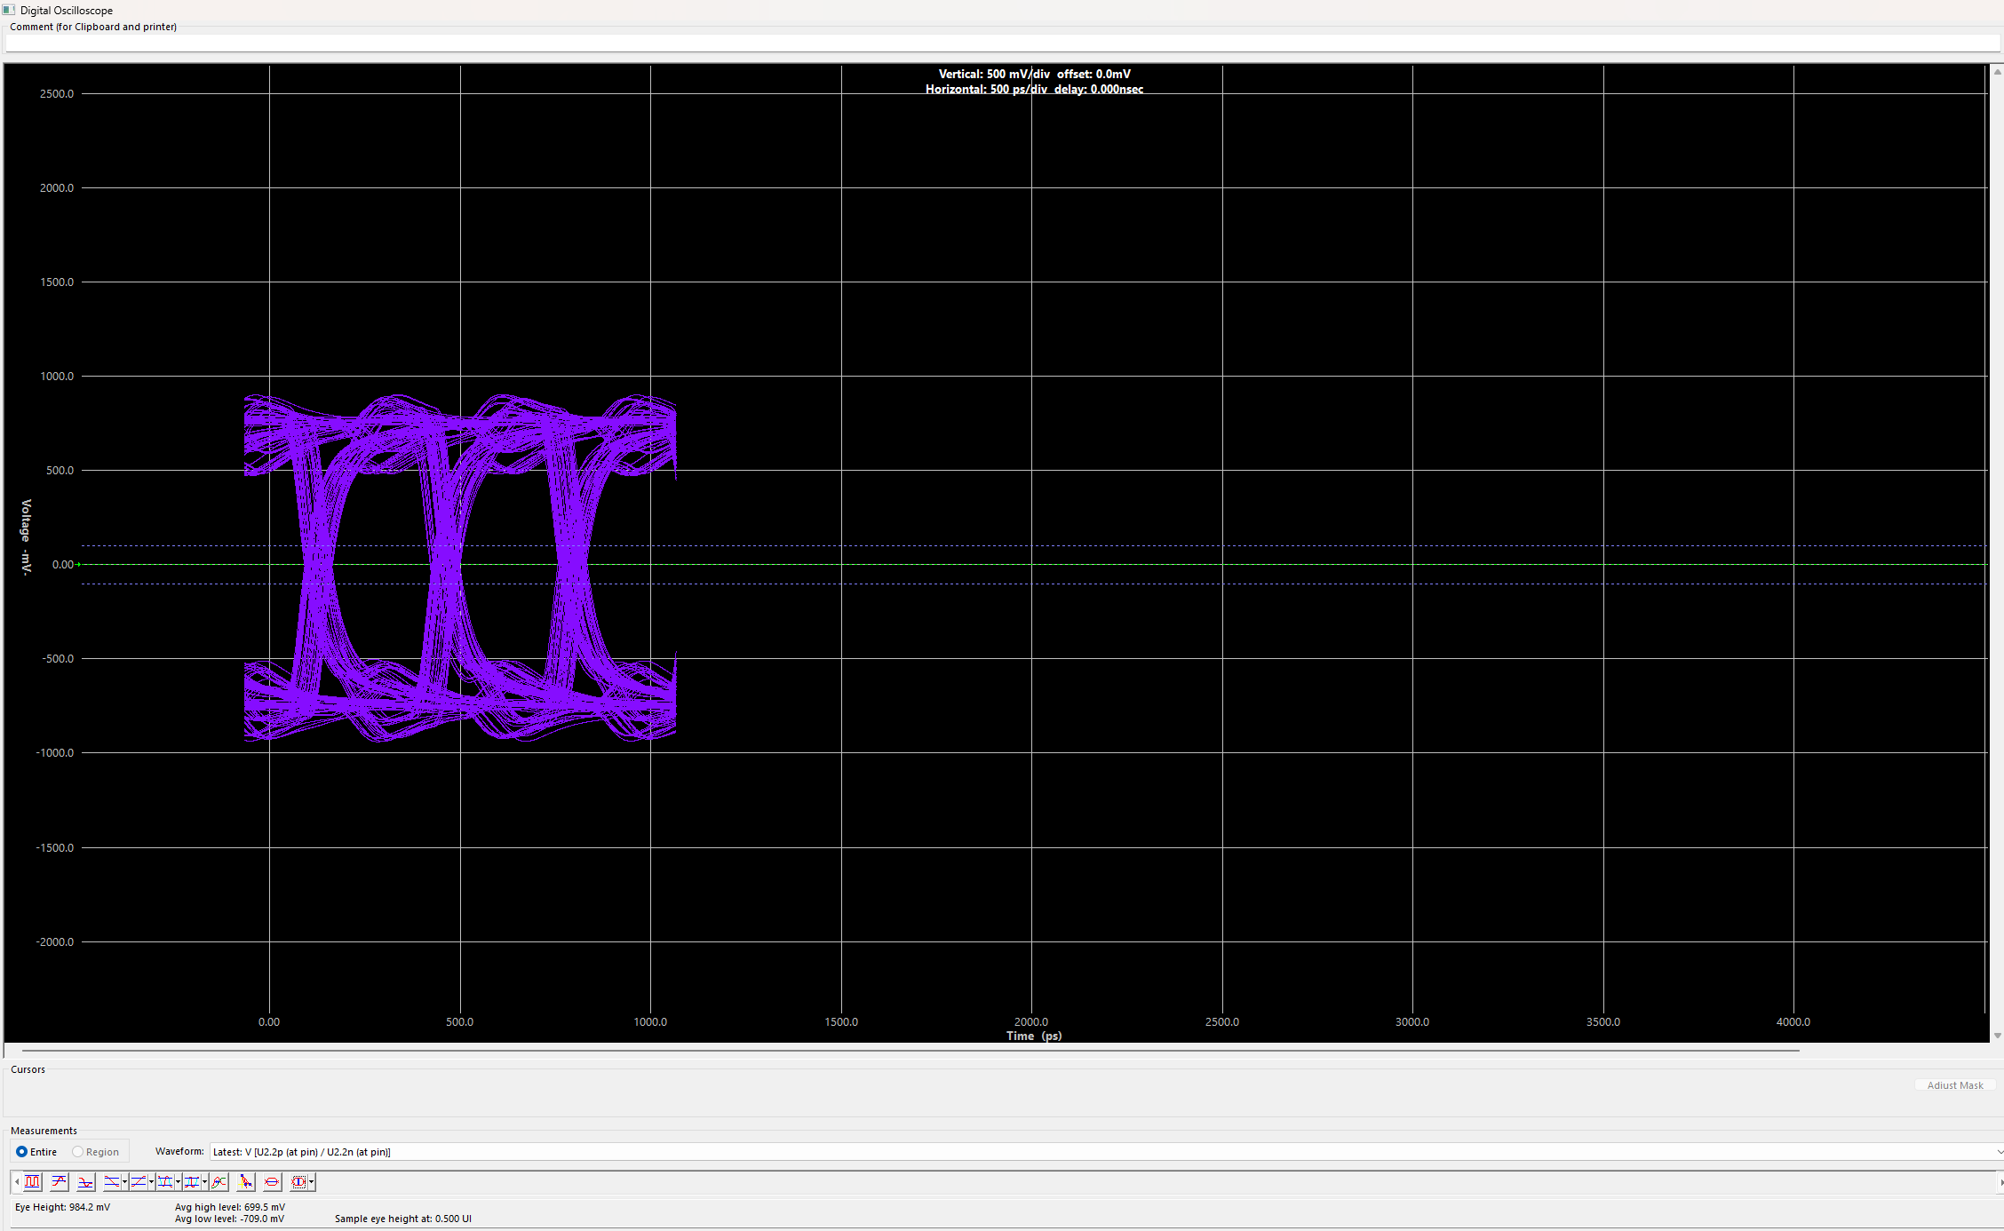Click the undershoot measurement icon
The width and height of the screenshot is (2004, 1231).
click(85, 1182)
